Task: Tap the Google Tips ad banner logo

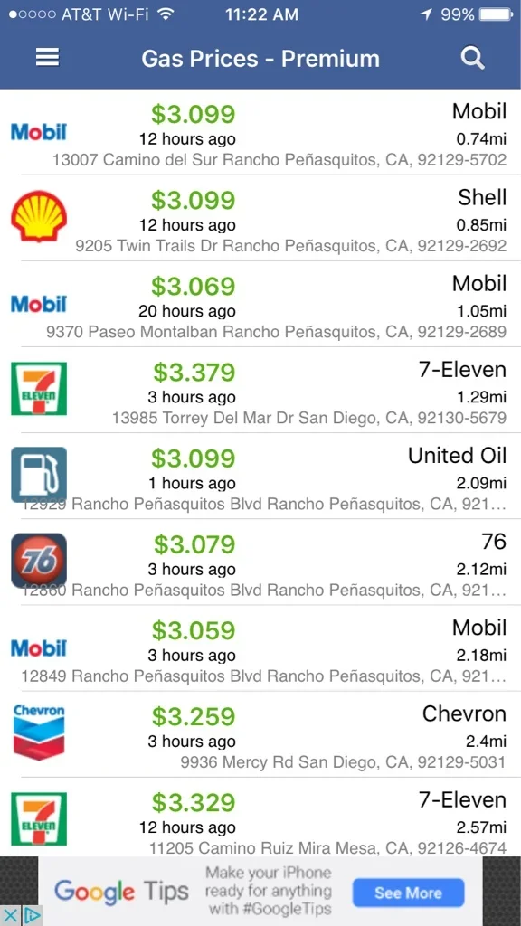Action: (121, 891)
